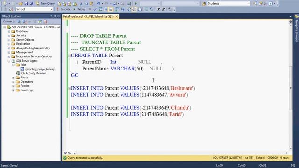Select the syspolicy_purge_history job

[x=40, y=69]
